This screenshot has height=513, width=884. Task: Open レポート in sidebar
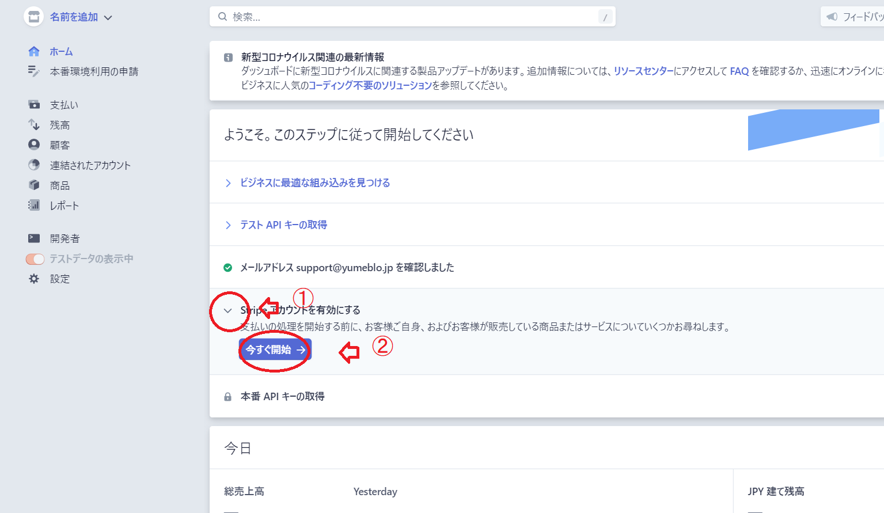click(65, 206)
